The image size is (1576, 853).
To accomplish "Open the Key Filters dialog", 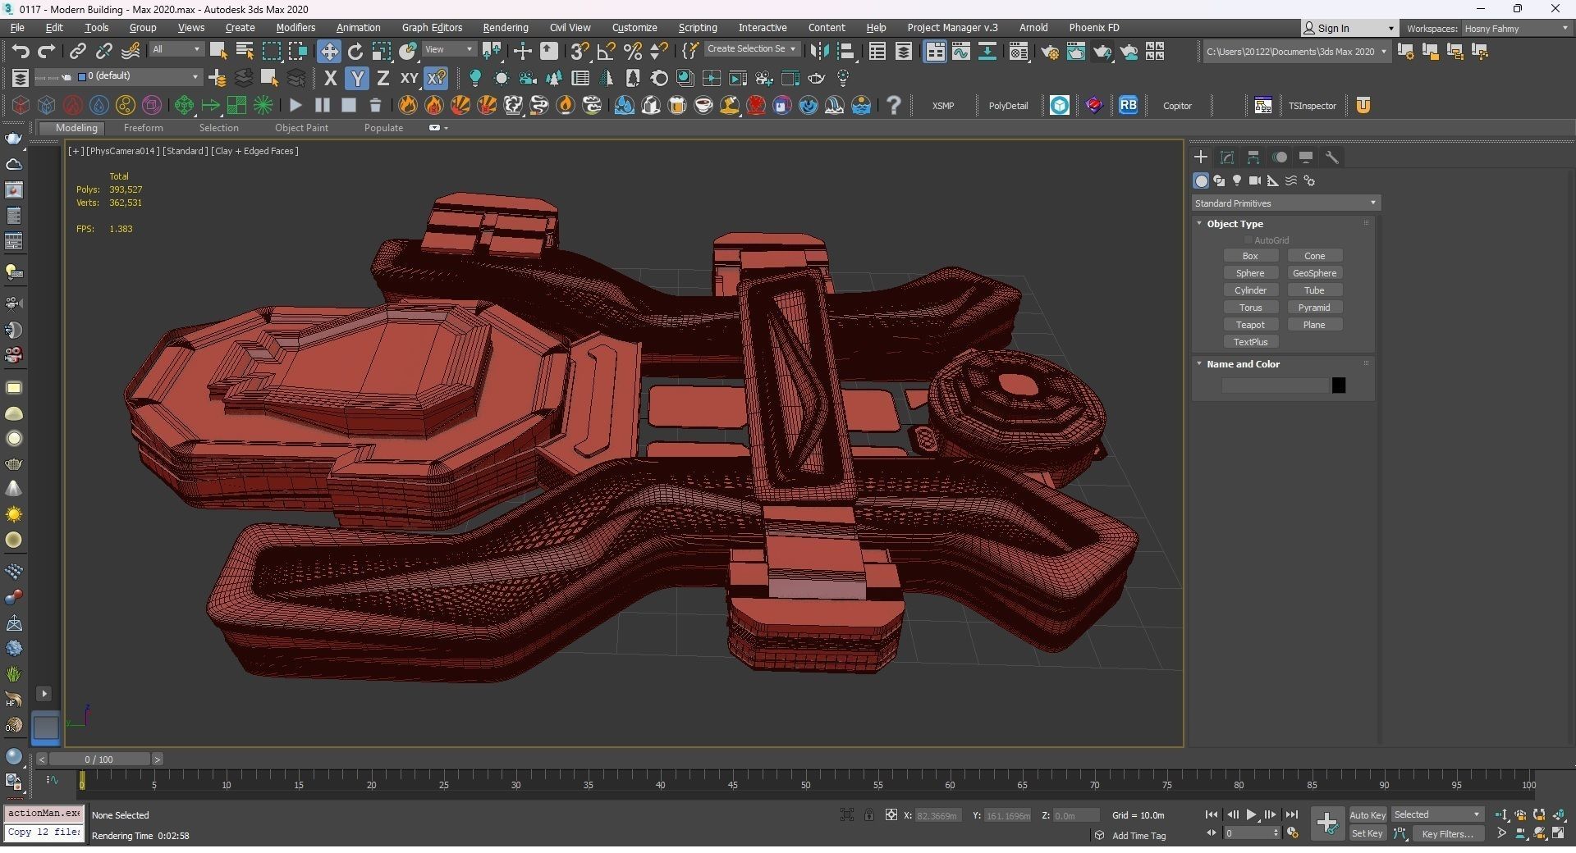I will (1447, 833).
